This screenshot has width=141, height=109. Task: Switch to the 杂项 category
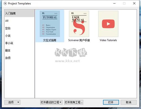(19, 58)
